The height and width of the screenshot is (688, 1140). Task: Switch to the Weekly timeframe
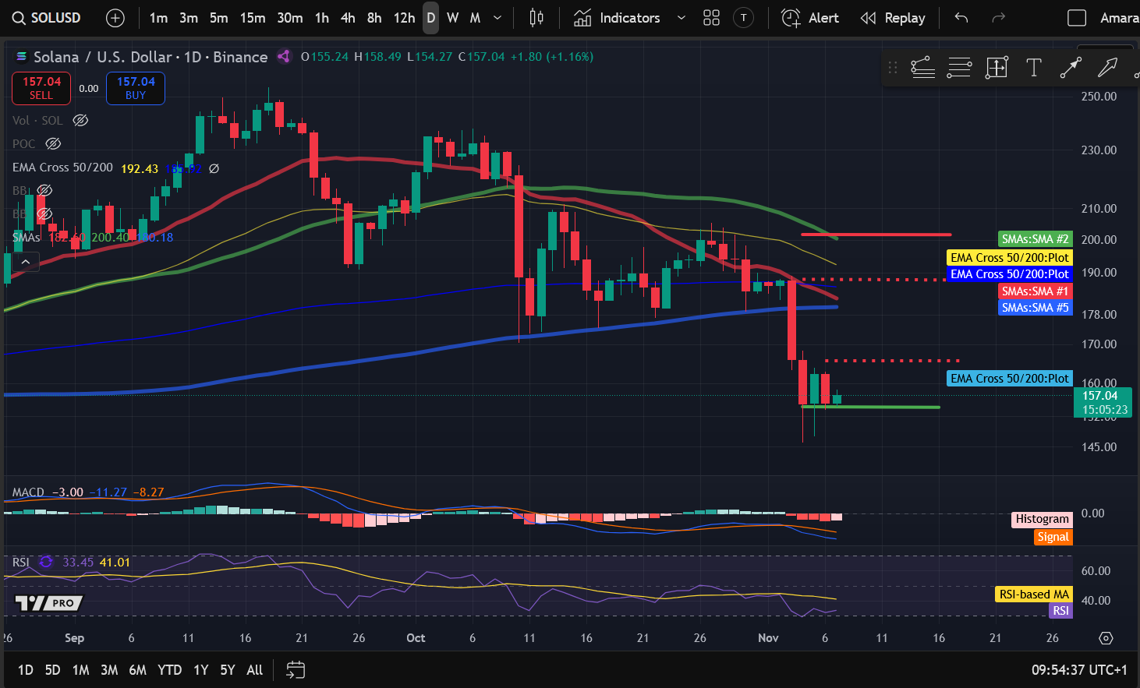(x=452, y=18)
